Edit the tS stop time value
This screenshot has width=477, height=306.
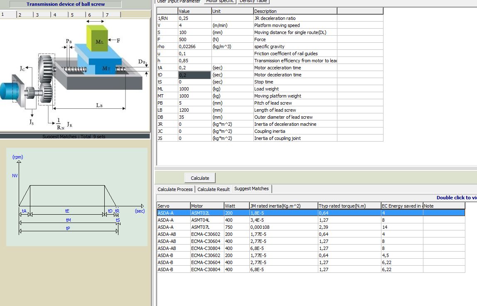point(195,82)
